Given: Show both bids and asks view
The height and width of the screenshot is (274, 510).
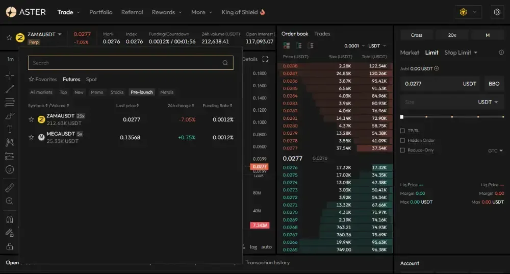Looking at the screenshot, I should click(287, 45).
